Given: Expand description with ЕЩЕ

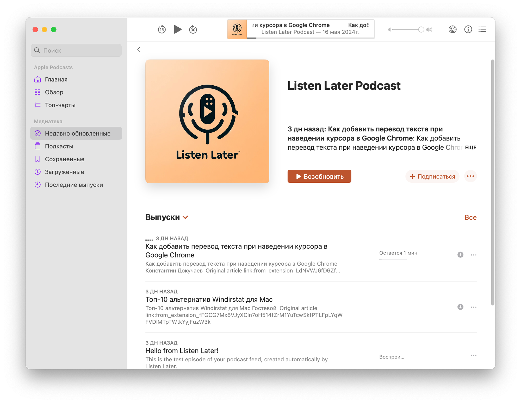Looking at the screenshot, I should 470,148.
